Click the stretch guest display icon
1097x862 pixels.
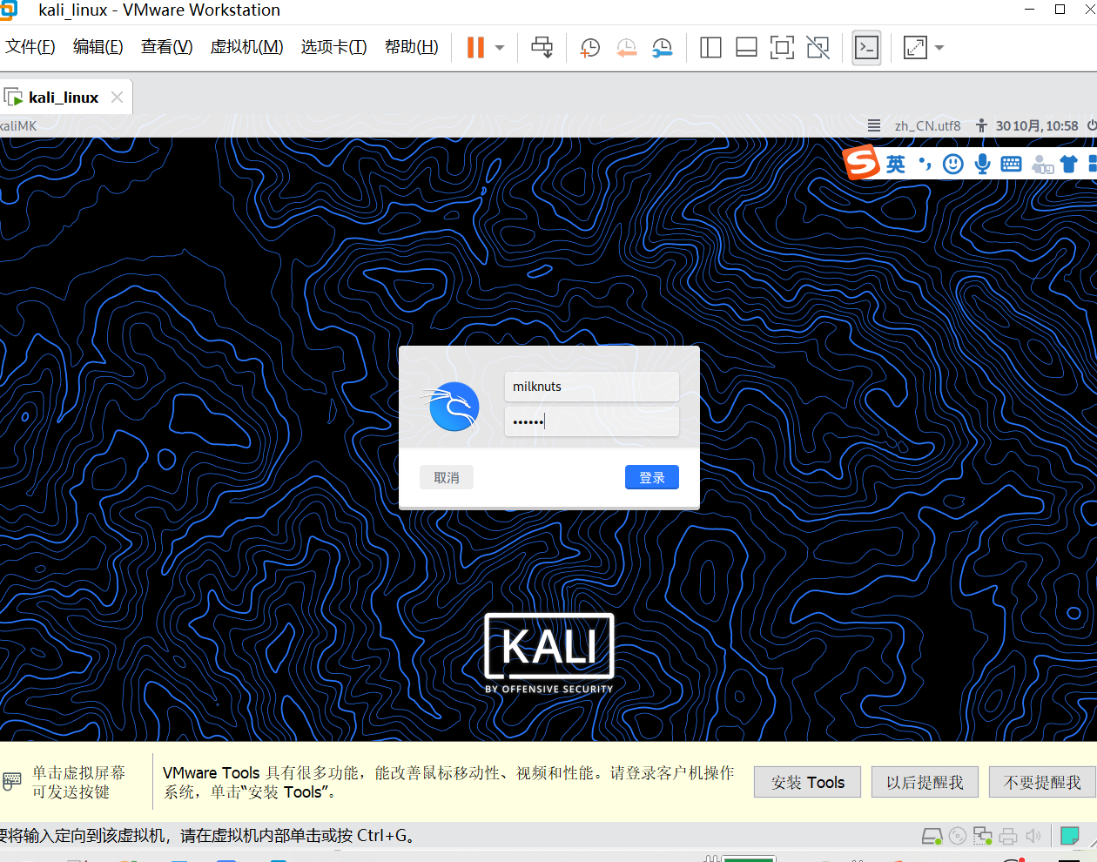click(915, 47)
